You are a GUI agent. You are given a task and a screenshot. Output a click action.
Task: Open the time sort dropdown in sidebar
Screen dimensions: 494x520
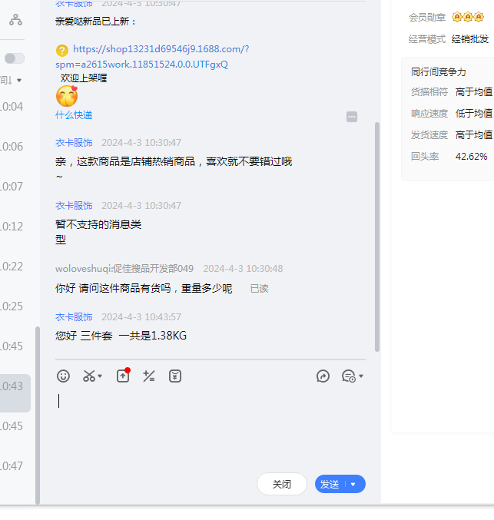pos(12,80)
